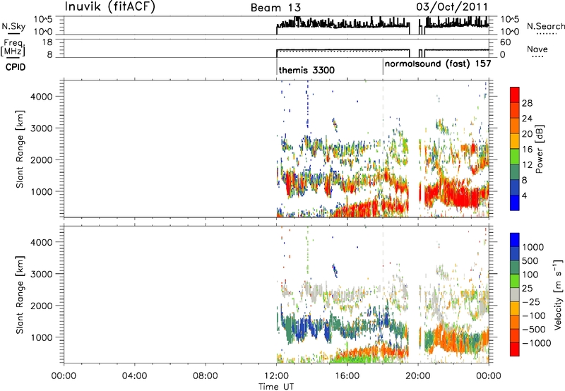The height and width of the screenshot is (391, 565).
Task: Click the dashed marker line at 18:00 in power panel
Action: tap(383, 148)
